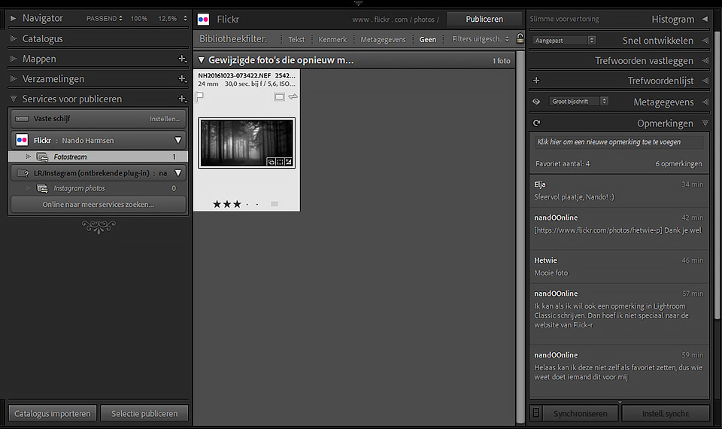722x429 pixels.
Task: Expand the Catalogus panel
Action: tap(14, 38)
